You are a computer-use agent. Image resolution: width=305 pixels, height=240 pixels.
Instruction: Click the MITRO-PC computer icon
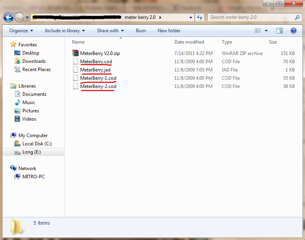coord(17,176)
